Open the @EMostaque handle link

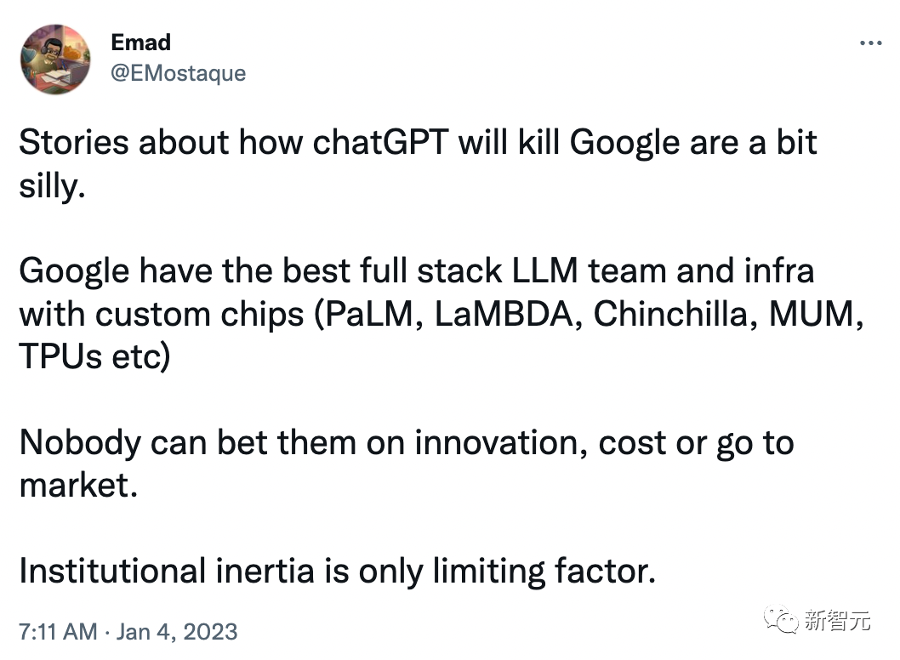coord(178,73)
